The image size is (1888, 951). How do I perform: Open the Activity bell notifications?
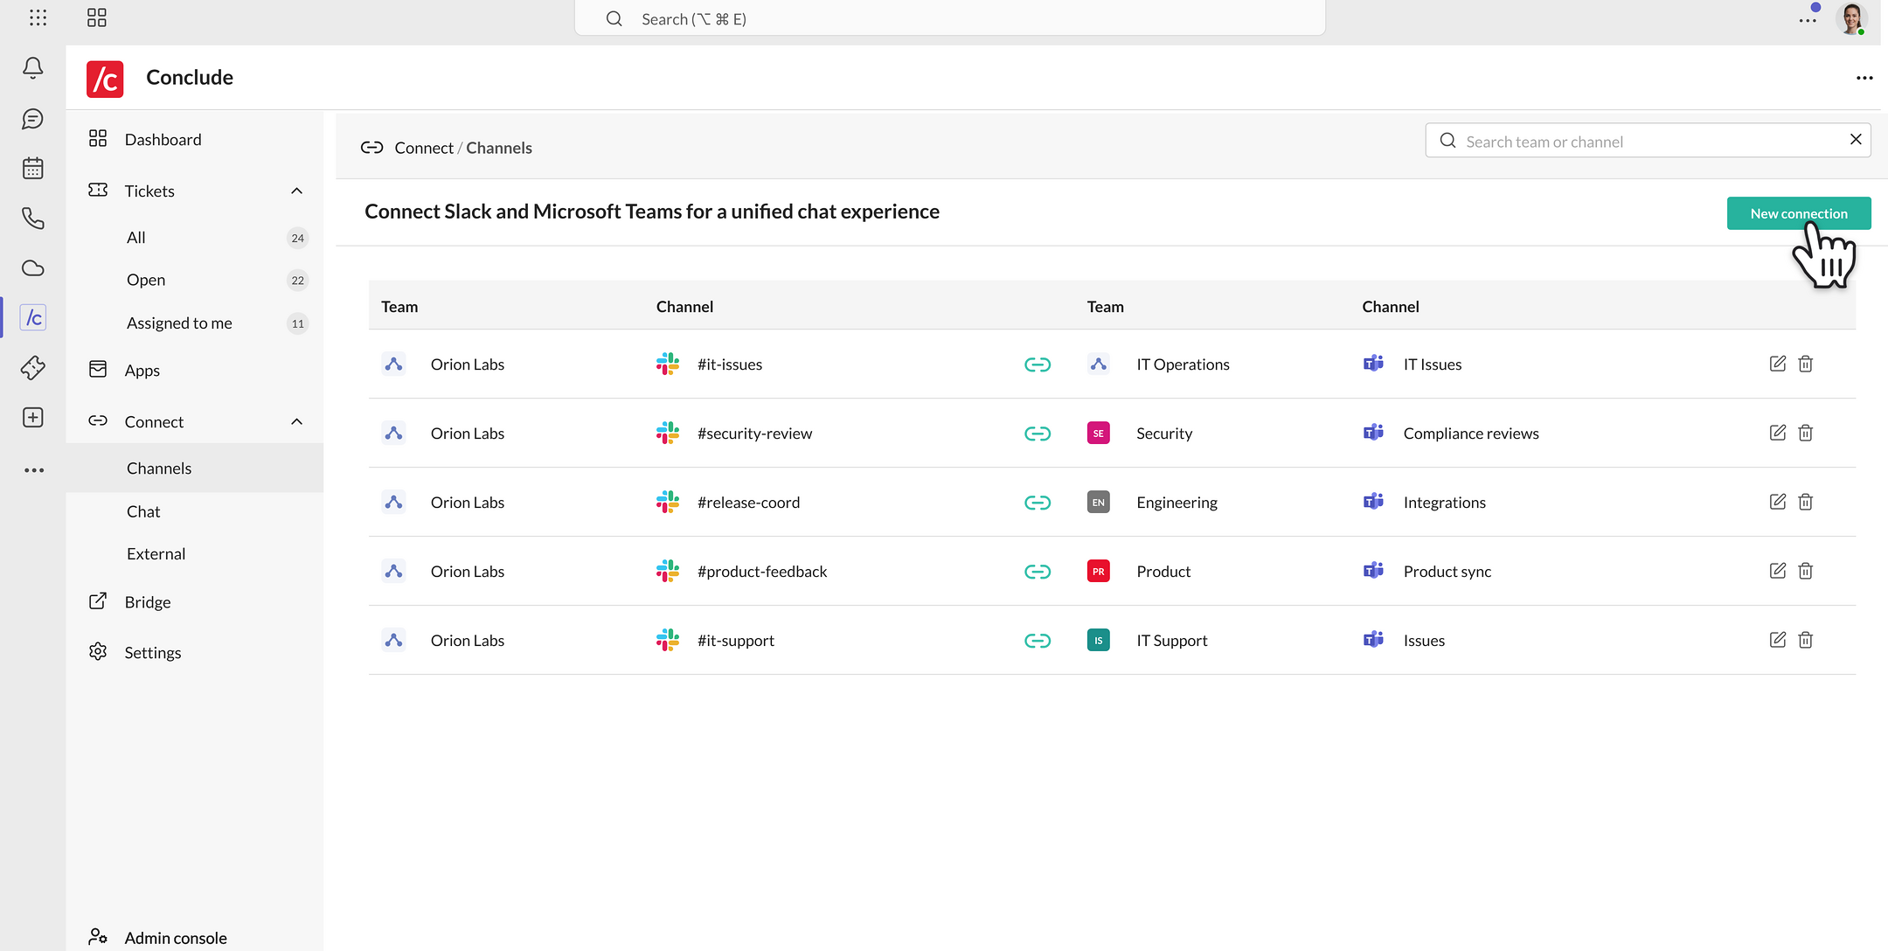pyautogui.click(x=33, y=68)
